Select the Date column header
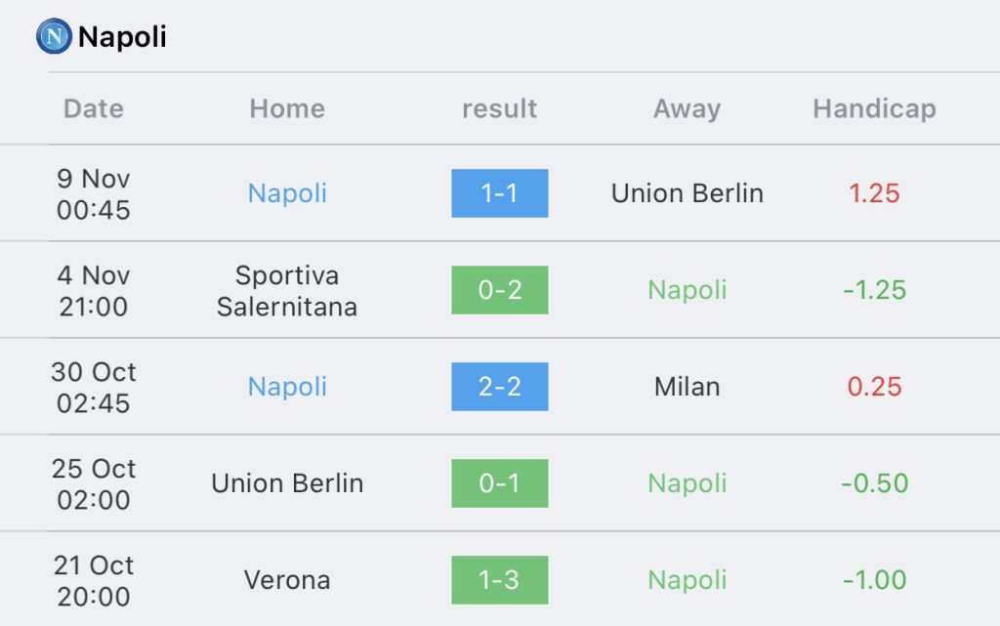 [94, 108]
